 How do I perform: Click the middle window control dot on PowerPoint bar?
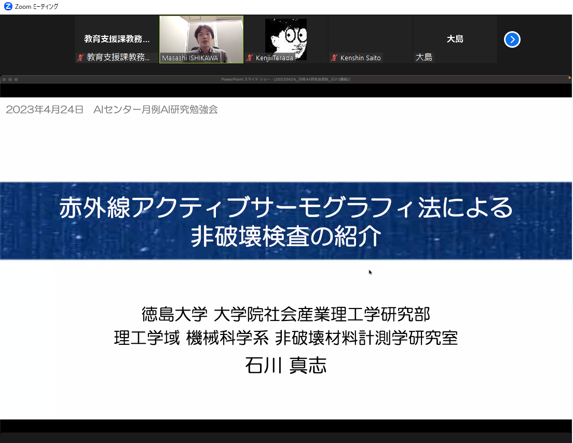tap(11, 79)
